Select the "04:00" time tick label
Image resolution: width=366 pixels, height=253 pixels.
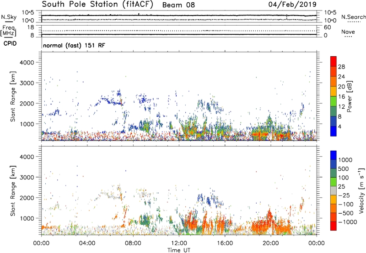coord(87,243)
